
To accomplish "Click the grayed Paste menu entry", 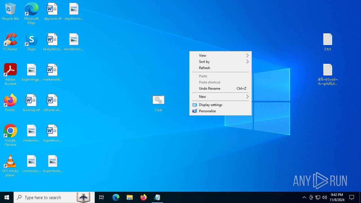I will [221, 76].
